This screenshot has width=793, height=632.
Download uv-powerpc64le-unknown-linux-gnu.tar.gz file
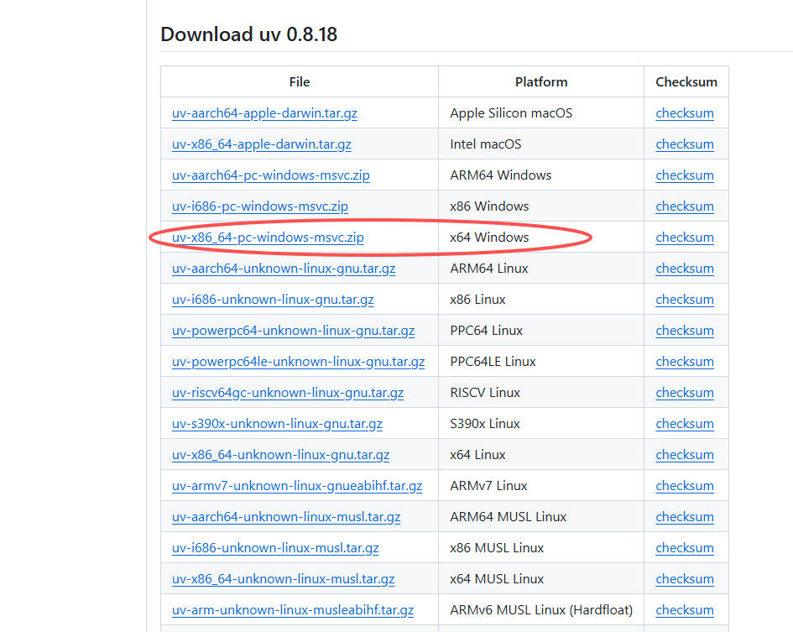(x=298, y=362)
